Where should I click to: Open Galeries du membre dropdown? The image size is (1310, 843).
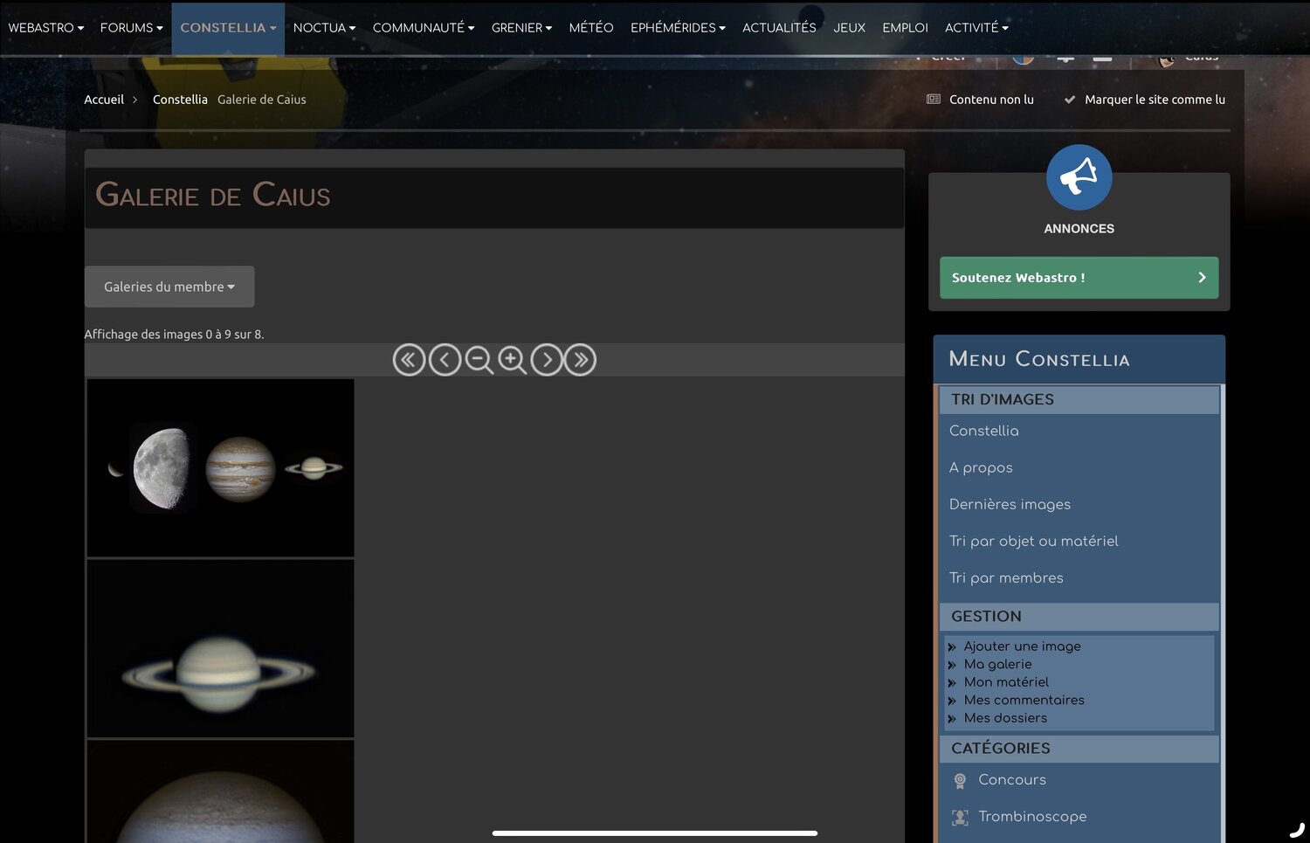pyautogui.click(x=169, y=287)
